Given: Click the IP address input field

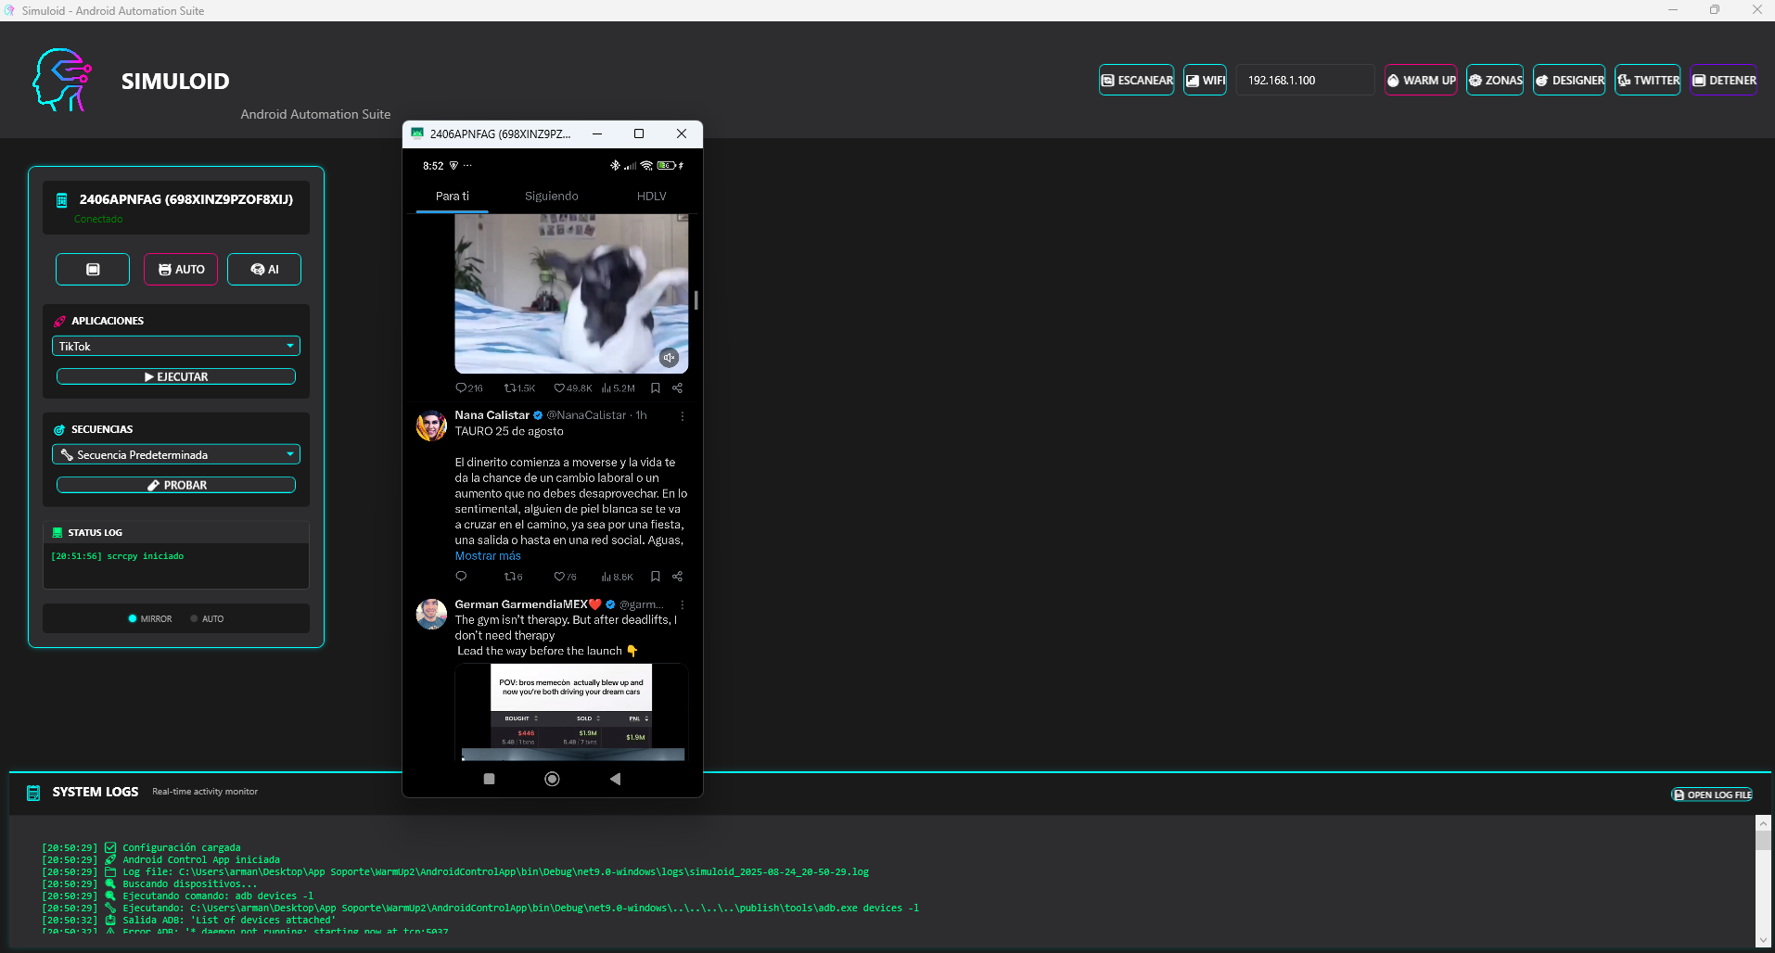Looking at the screenshot, I should (x=1304, y=81).
